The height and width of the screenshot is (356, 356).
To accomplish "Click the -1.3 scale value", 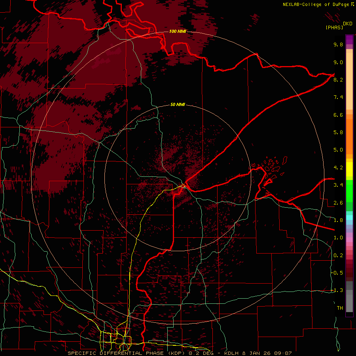I will [x=337, y=290].
